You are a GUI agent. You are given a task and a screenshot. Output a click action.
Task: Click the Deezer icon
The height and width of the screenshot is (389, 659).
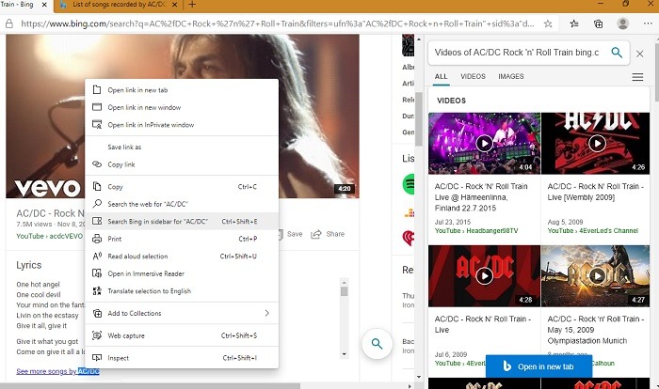(410, 213)
